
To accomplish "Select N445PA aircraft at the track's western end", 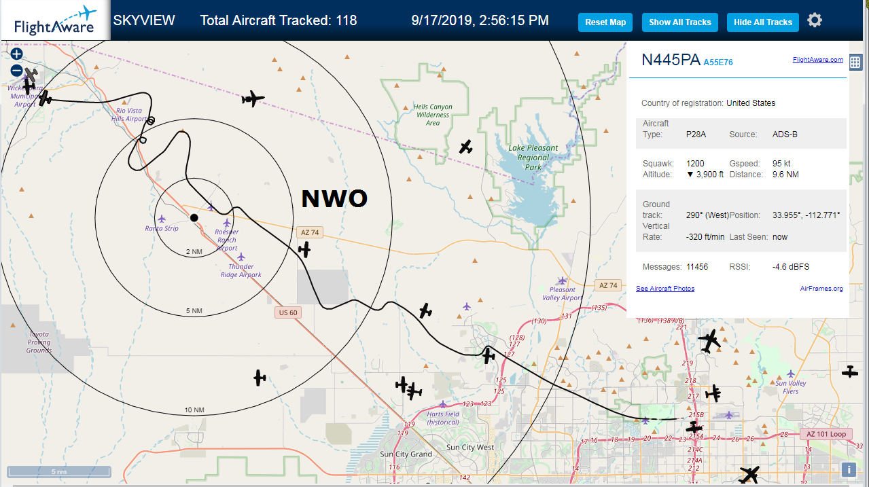I will point(44,98).
